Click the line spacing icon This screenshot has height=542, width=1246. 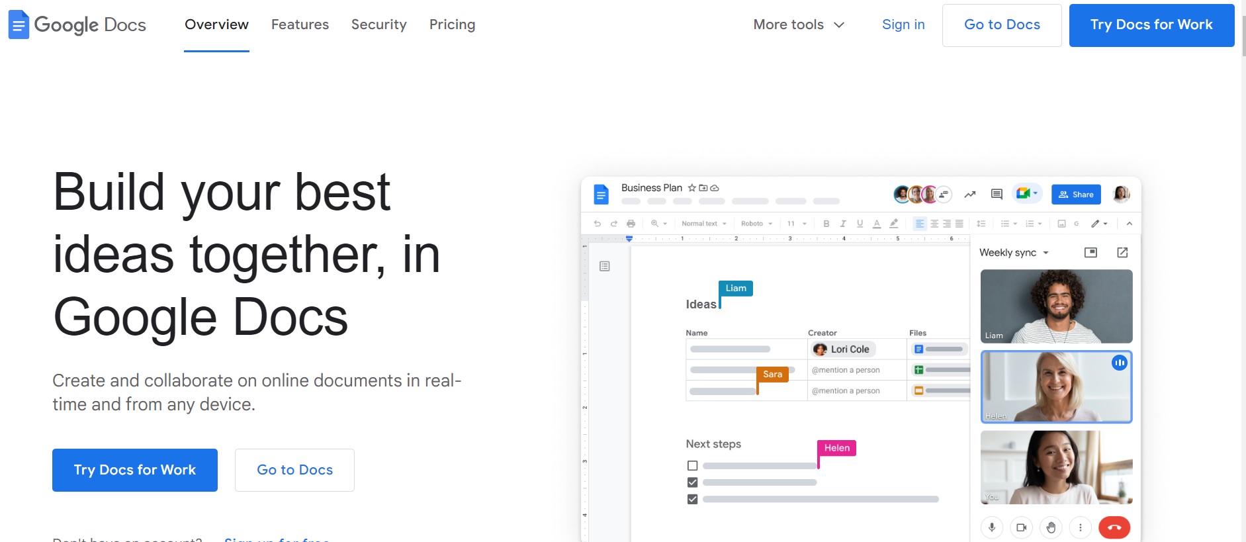(981, 224)
